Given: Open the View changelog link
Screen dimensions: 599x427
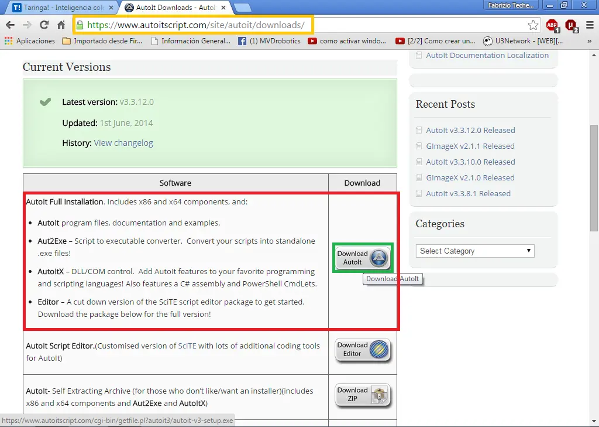Looking at the screenshot, I should pyautogui.click(x=123, y=143).
